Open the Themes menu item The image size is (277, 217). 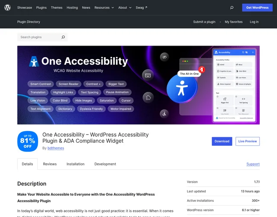[57, 8]
